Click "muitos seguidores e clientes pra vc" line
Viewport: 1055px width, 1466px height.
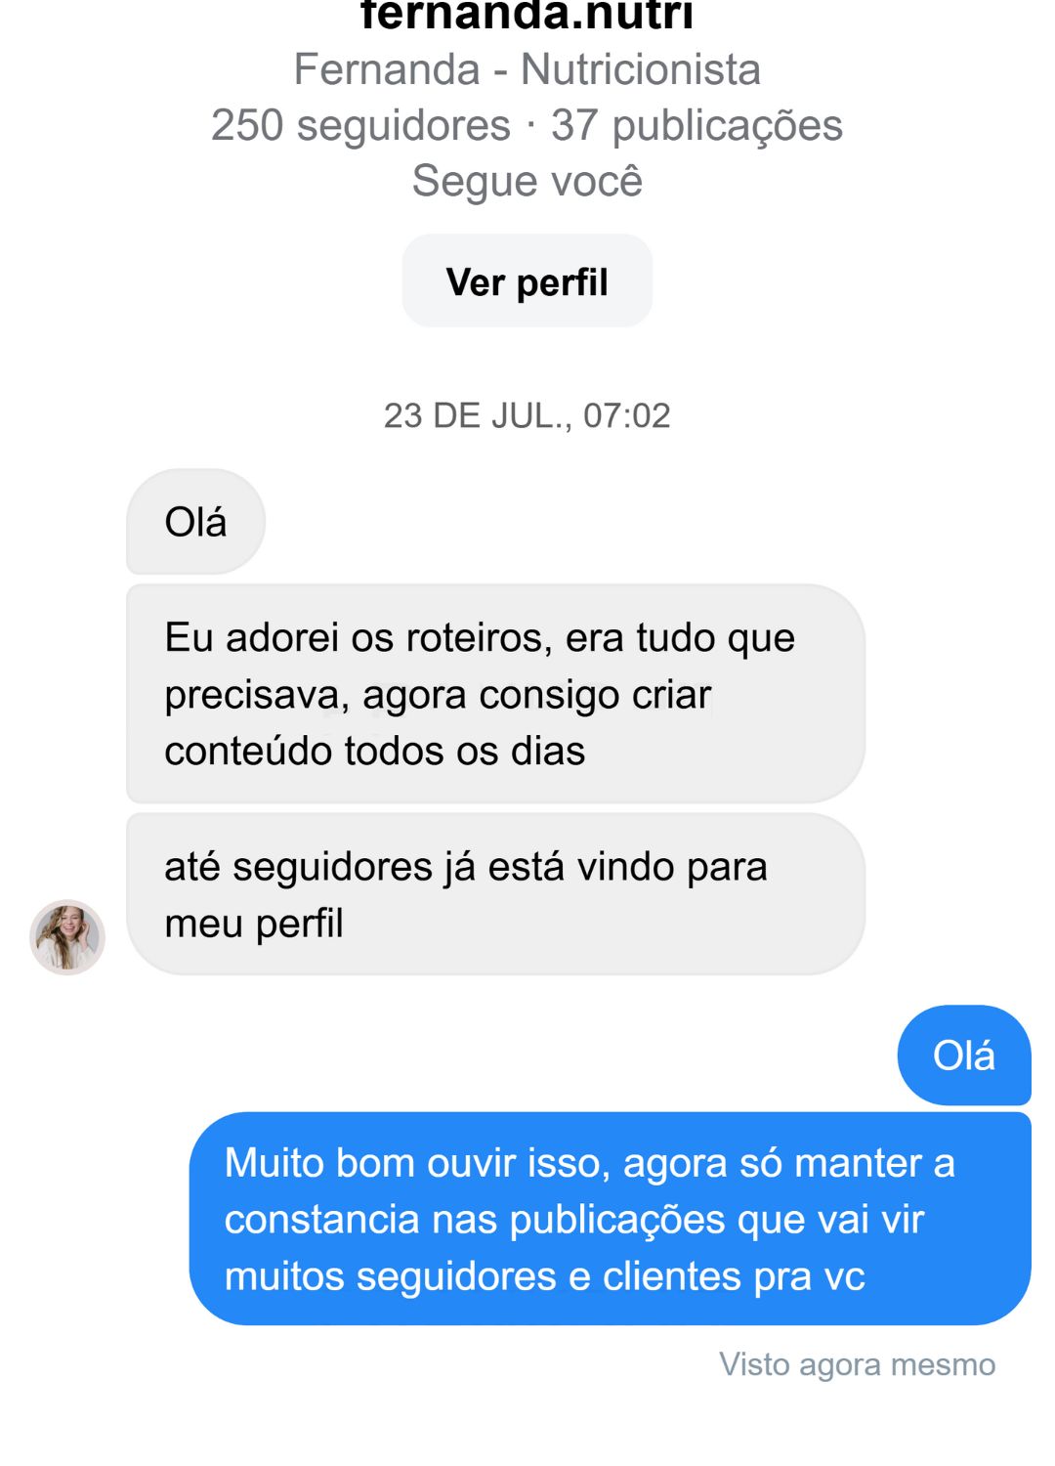click(x=544, y=1275)
